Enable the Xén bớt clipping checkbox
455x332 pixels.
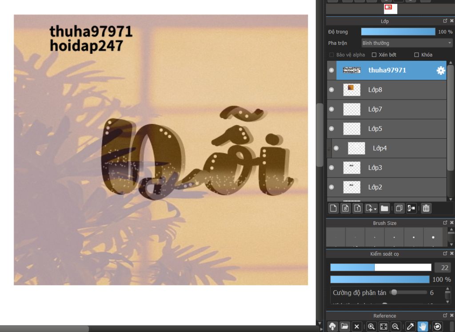coord(374,55)
